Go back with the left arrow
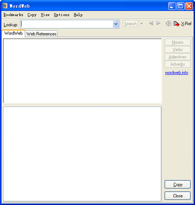Viewport: 195px width, 205px height. 151,23
